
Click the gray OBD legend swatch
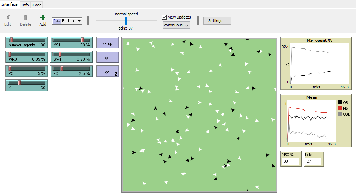click(x=340, y=114)
